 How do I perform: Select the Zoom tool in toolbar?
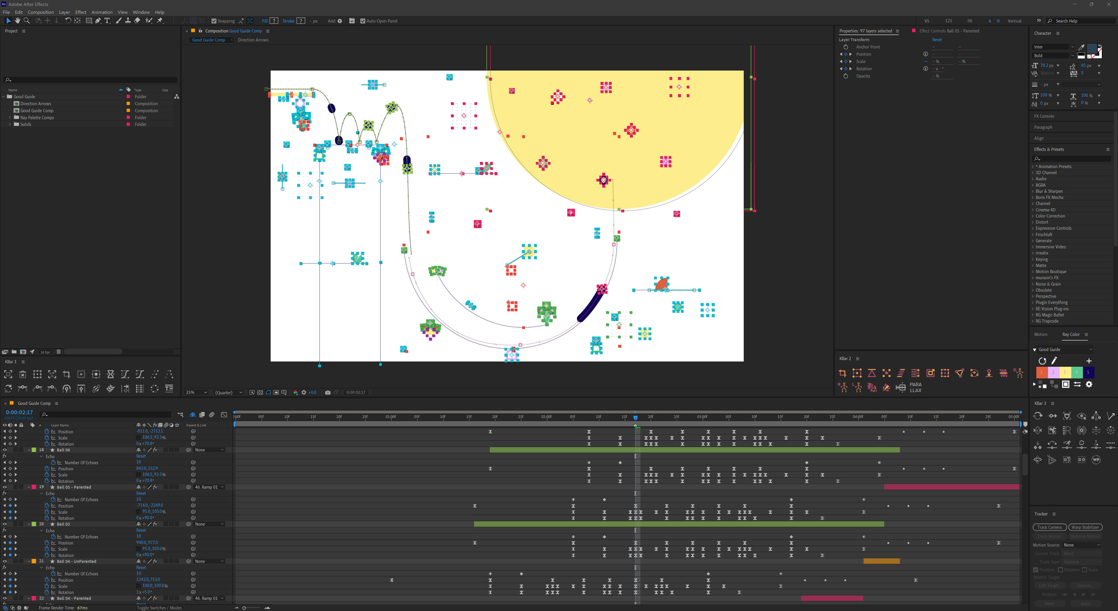tap(27, 21)
